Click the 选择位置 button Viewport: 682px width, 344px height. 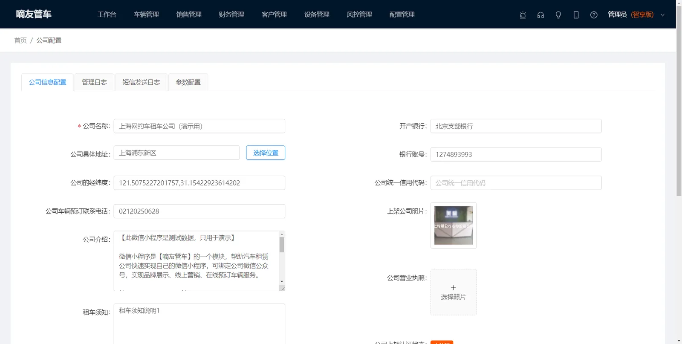(x=266, y=153)
